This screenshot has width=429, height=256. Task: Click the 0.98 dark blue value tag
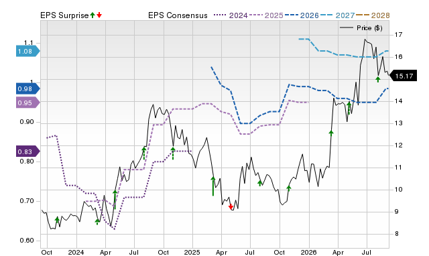coord(27,88)
